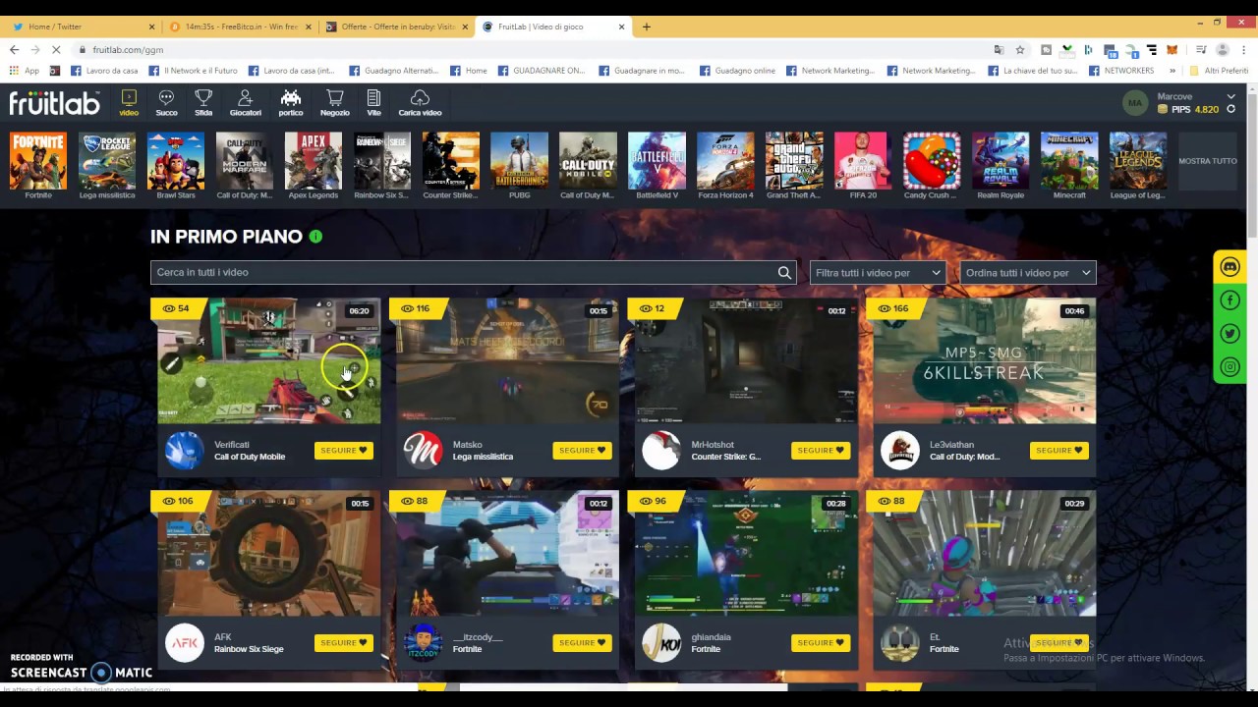Stop loading the page
Image resolution: width=1258 pixels, height=707 pixels.
(56, 50)
